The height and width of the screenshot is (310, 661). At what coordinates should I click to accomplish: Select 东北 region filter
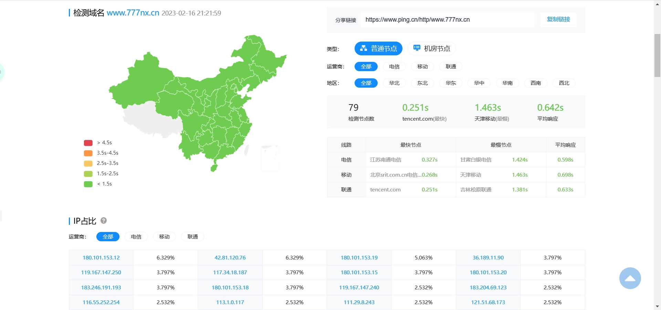coord(422,83)
